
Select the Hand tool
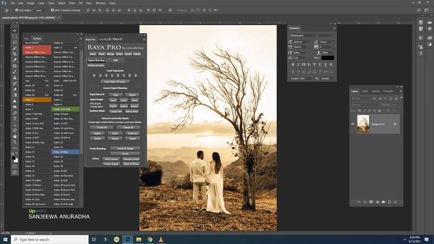pyautogui.click(x=15, y=136)
